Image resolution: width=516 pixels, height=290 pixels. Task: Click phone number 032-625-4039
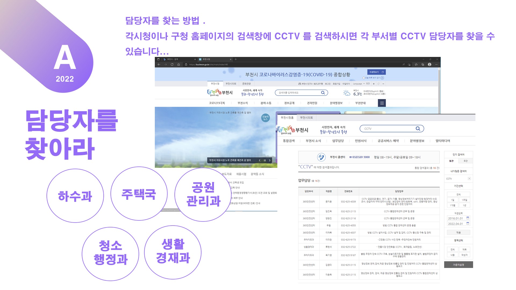(x=348, y=201)
